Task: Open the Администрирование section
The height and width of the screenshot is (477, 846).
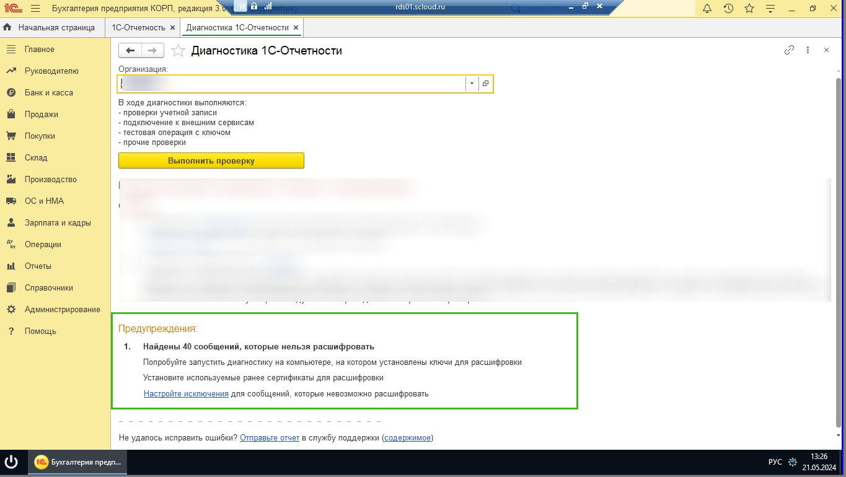Action: (x=55, y=310)
